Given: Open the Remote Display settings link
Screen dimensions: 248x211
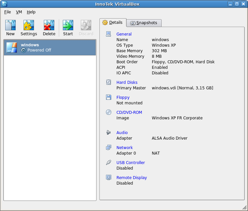Looking at the screenshot, I should point(132,177).
